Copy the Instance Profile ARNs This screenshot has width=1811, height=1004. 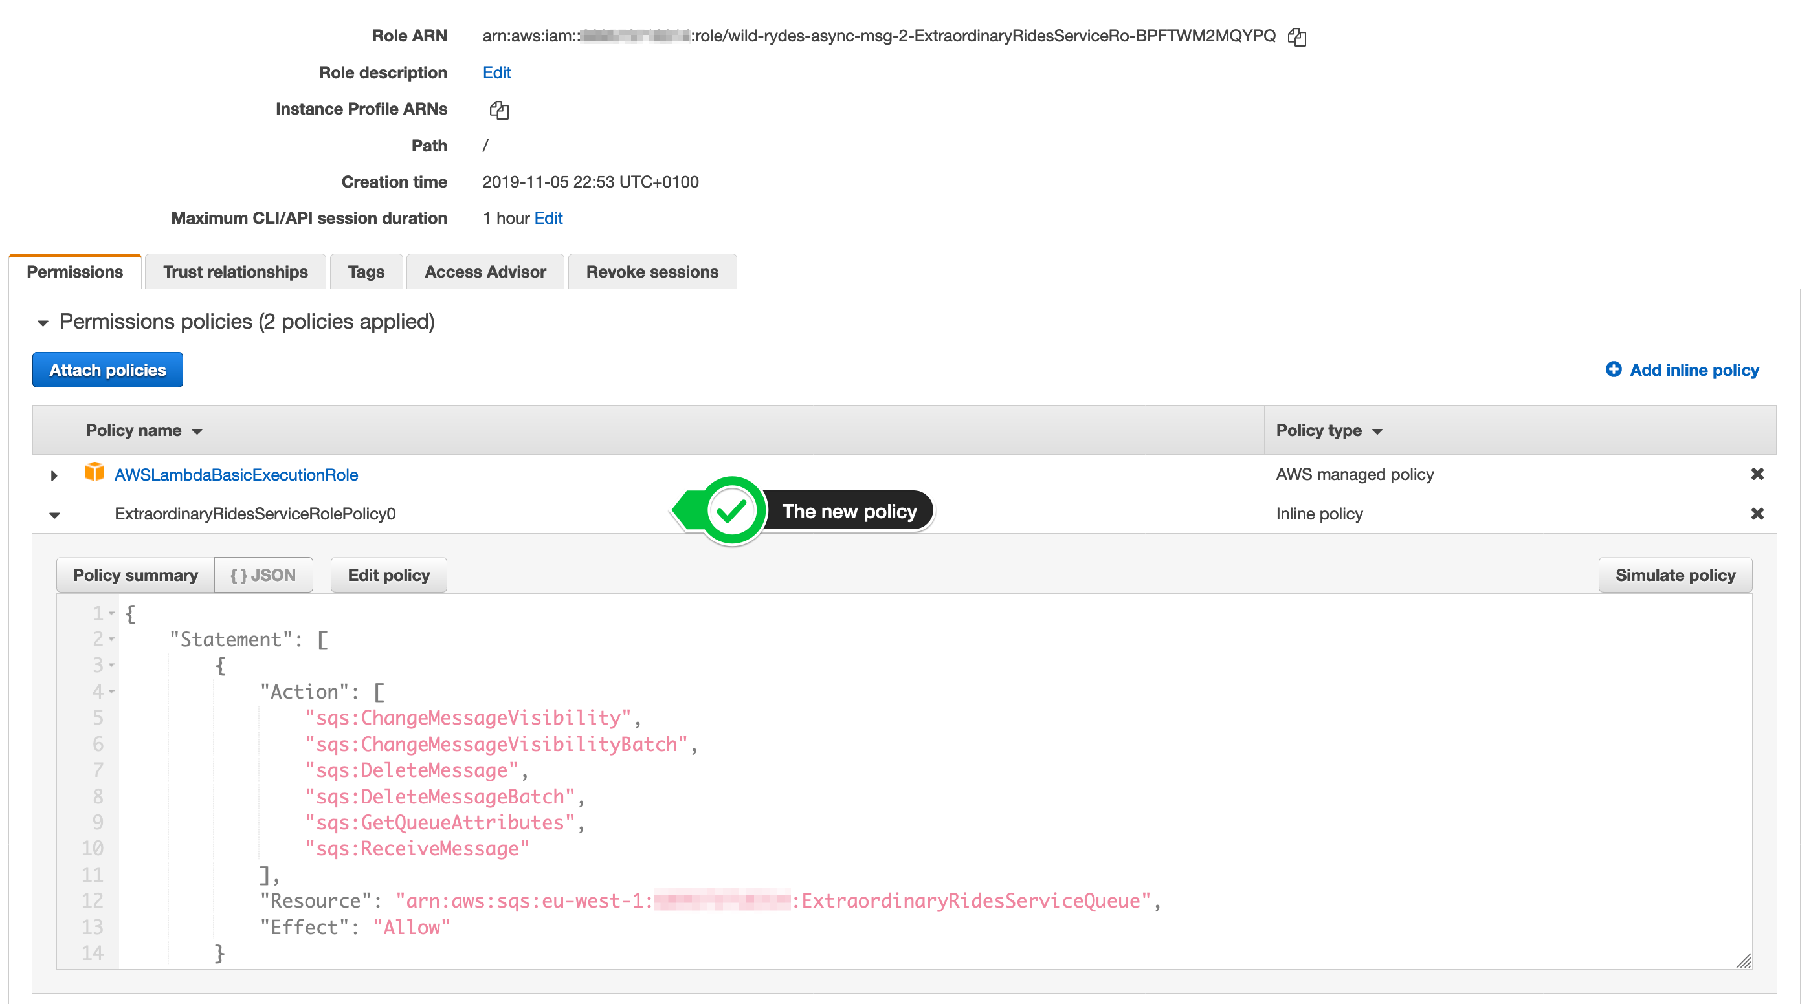pyautogui.click(x=499, y=109)
